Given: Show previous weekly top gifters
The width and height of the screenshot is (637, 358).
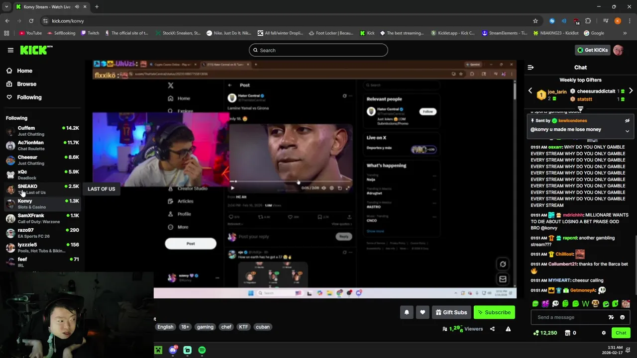Looking at the screenshot, I should [x=530, y=91].
